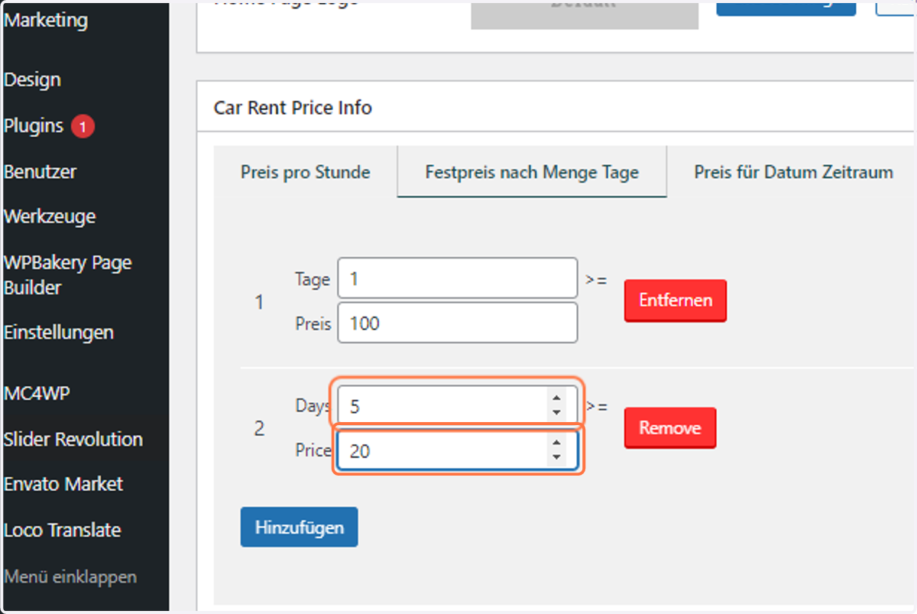The height and width of the screenshot is (614, 917).
Task: Click the Remove button for row 2
Action: coord(670,428)
